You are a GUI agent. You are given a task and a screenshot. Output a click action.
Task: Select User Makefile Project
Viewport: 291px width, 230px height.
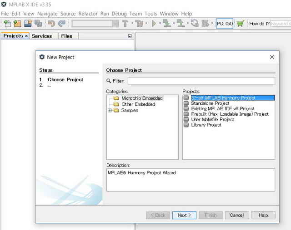tap(212, 119)
